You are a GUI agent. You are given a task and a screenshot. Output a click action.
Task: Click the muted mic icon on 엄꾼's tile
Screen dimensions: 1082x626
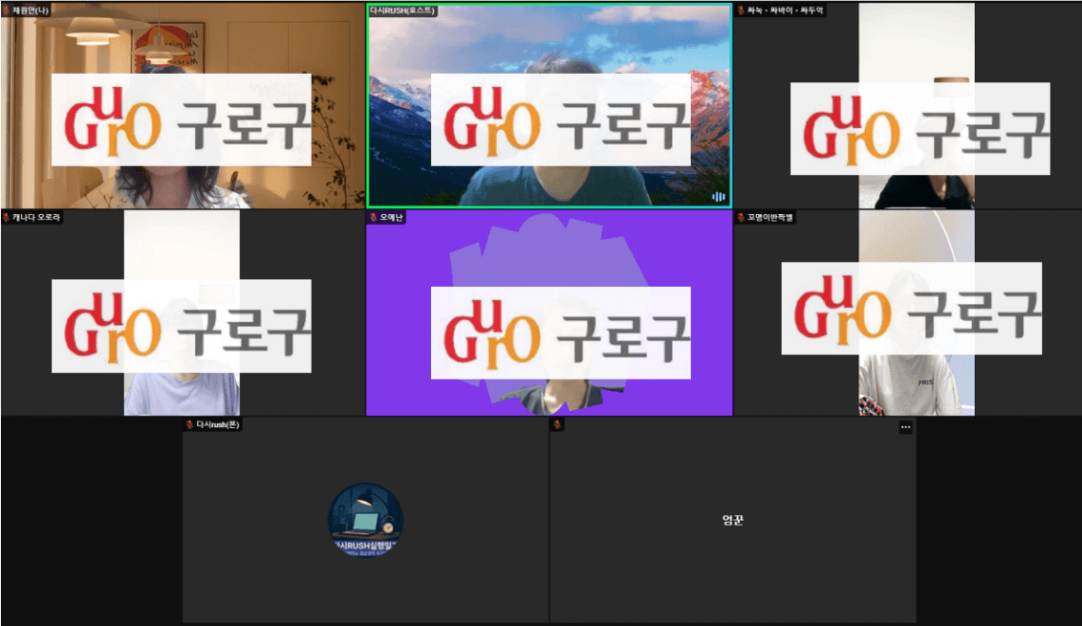(557, 424)
